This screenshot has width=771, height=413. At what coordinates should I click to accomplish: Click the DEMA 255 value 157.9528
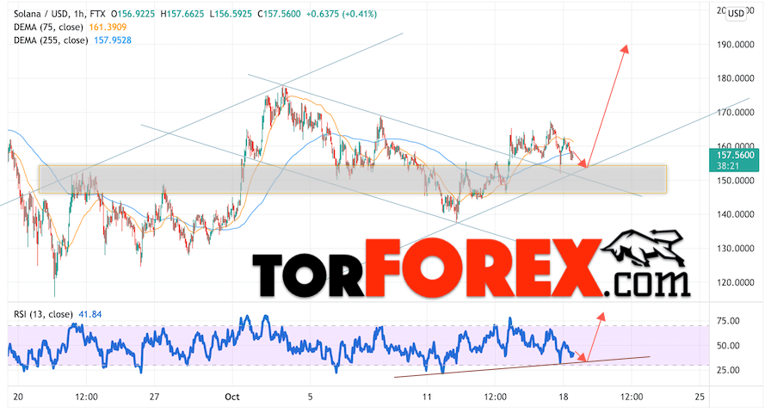pos(113,40)
